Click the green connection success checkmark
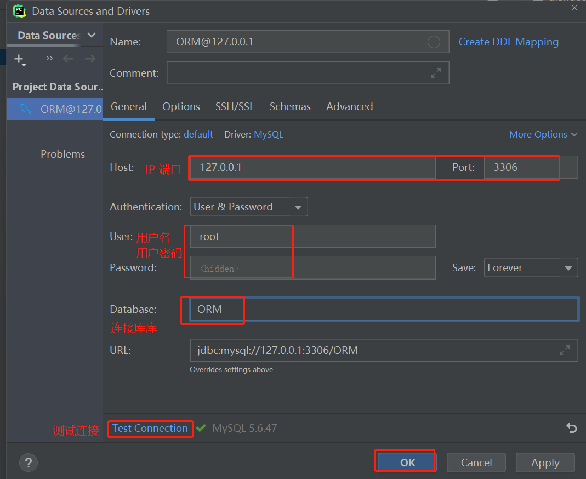The image size is (586, 479). [x=201, y=428]
